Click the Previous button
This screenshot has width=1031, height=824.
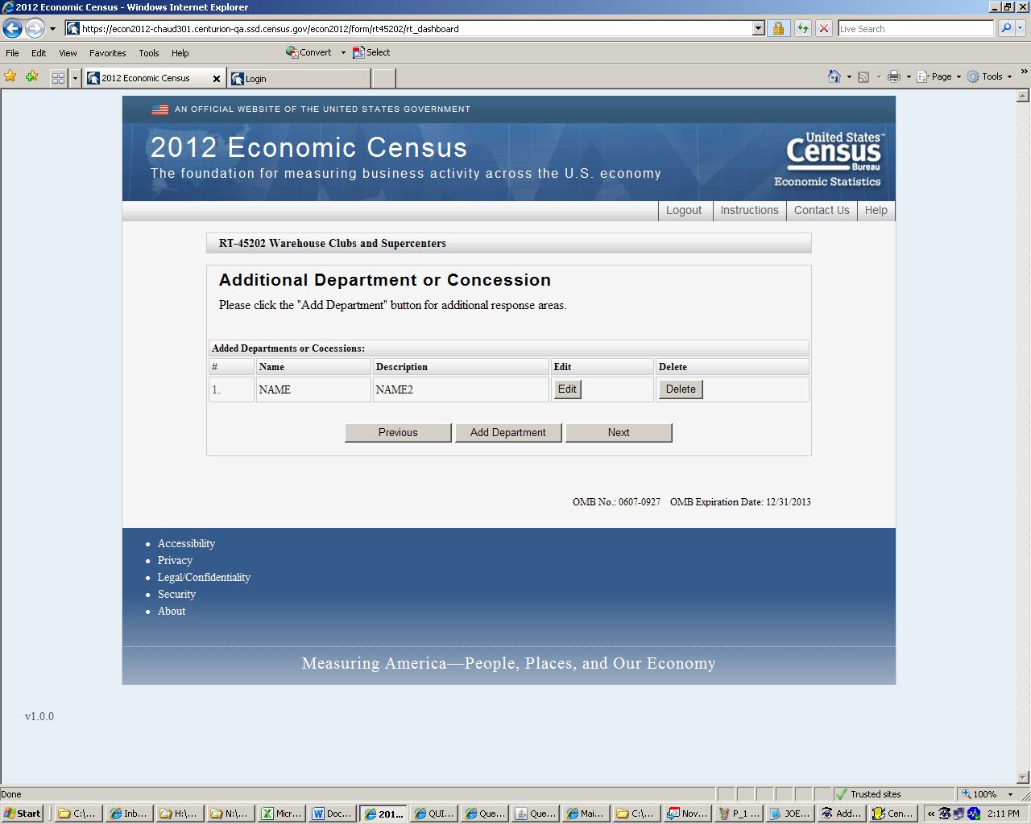tap(398, 433)
